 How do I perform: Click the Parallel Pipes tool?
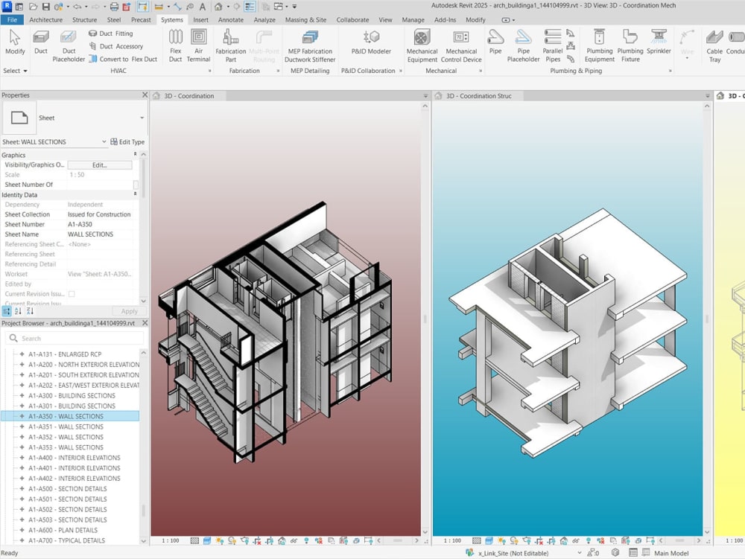[x=553, y=46]
